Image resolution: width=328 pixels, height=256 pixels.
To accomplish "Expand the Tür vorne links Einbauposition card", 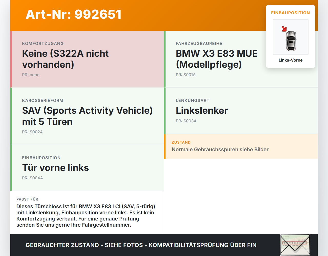I will (x=87, y=168).
